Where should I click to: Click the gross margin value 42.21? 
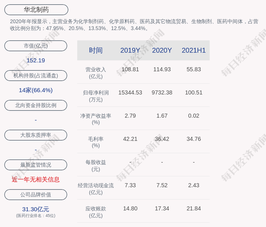pos(130,139)
